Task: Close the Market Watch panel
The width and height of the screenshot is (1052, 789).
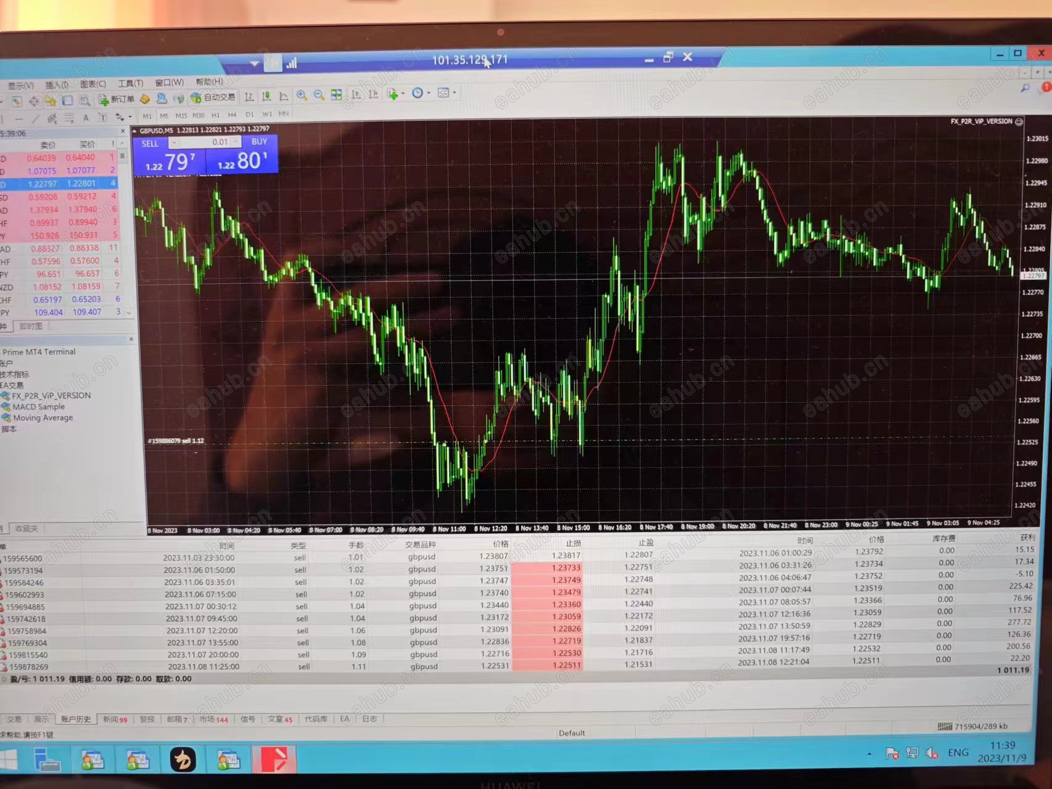Action: coord(123,131)
